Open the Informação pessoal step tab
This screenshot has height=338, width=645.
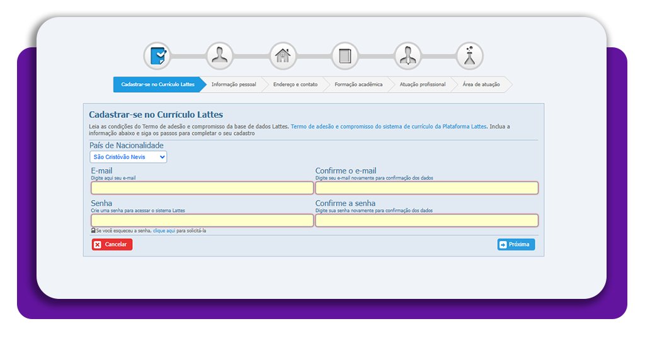click(x=234, y=84)
